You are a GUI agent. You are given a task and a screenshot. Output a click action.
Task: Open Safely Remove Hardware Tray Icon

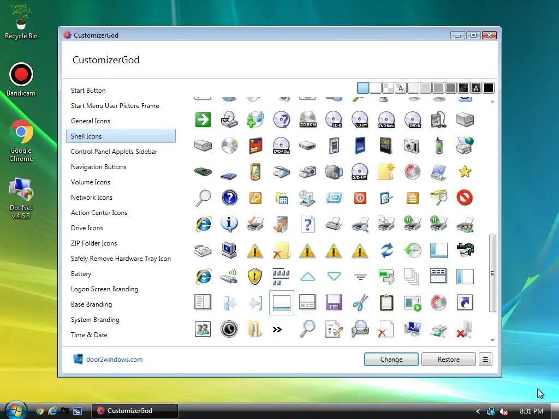click(x=121, y=259)
